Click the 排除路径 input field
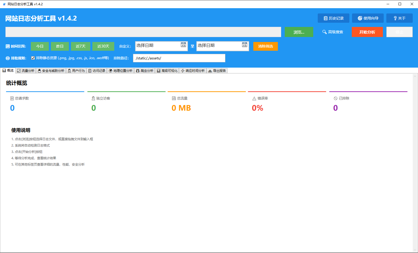 click(x=179, y=58)
